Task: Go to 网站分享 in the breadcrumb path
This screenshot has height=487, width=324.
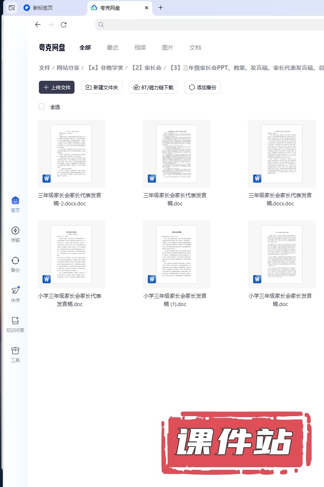Action: 68,68
